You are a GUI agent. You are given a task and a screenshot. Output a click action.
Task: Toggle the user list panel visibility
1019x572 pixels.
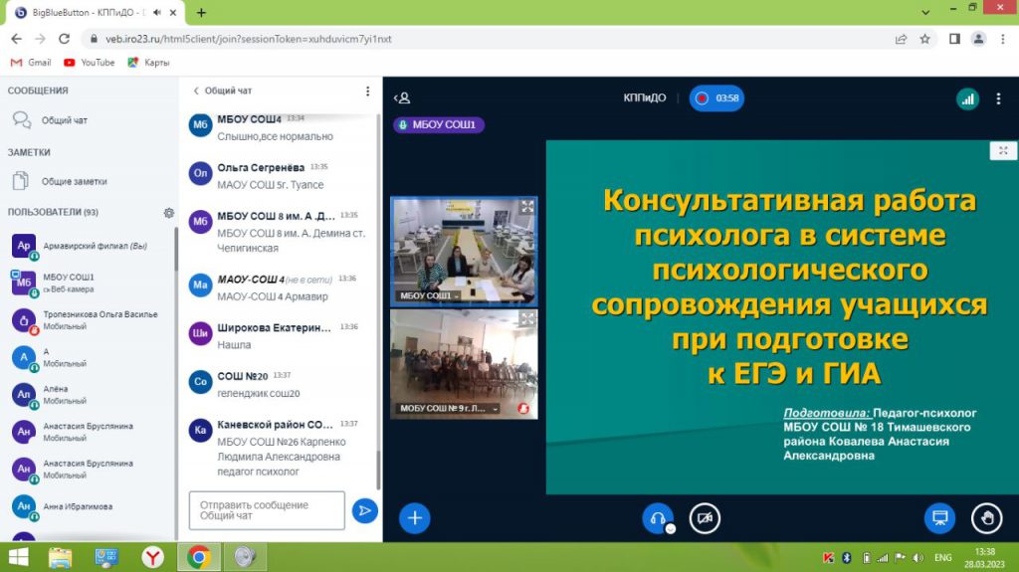(x=402, y=98)
